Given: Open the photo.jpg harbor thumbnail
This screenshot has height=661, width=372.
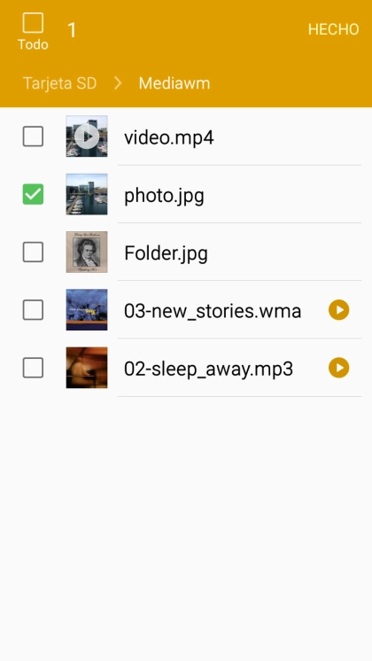Looking at the screenshot, I should tap(87, 194).
